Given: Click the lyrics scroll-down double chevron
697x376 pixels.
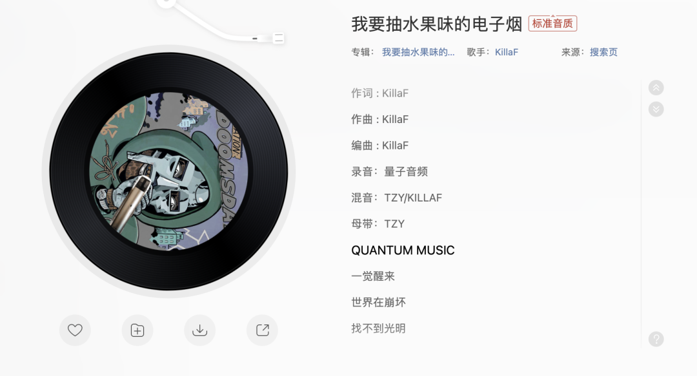Looking at the screenshot, I should pos(656,109).
